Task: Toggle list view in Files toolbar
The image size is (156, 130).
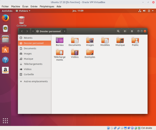Action: click(125, 31)
